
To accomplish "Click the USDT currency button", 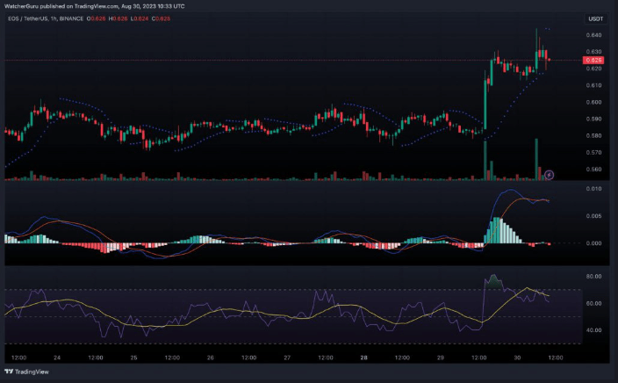I will (595, 19).
